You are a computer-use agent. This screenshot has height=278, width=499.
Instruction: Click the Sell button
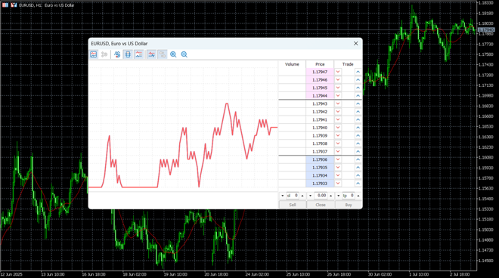(x=293, y=205)
